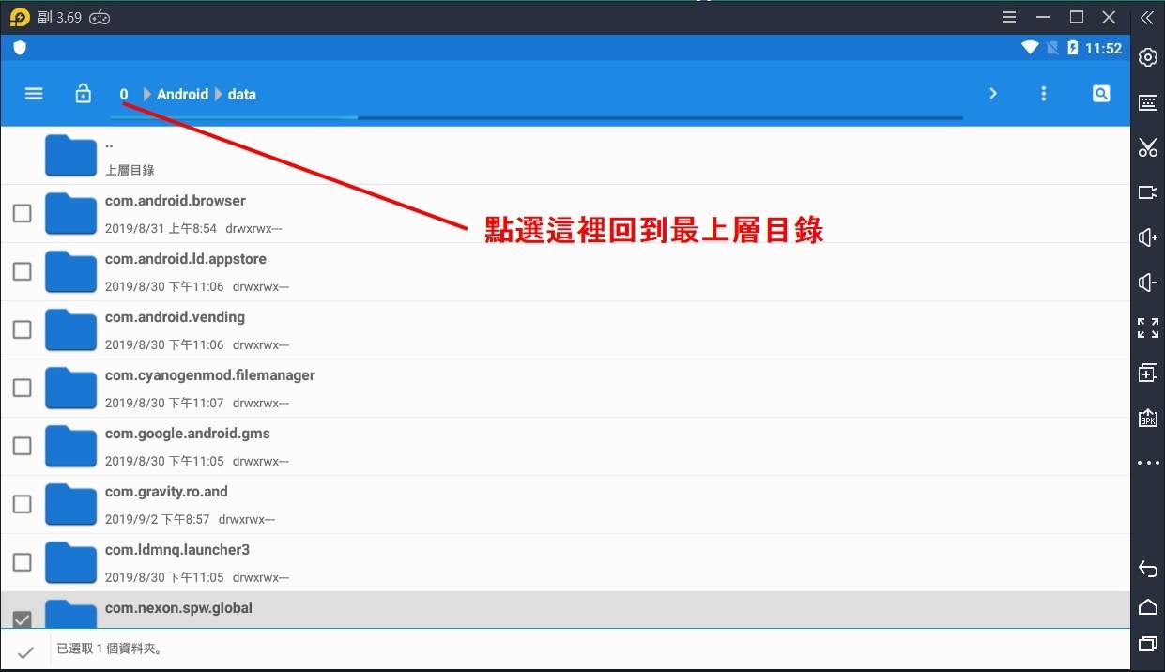The width and height of the screenshot is (1165, 672).
Task: Click the scissors screenshot tool
Action: (1147, 147)
